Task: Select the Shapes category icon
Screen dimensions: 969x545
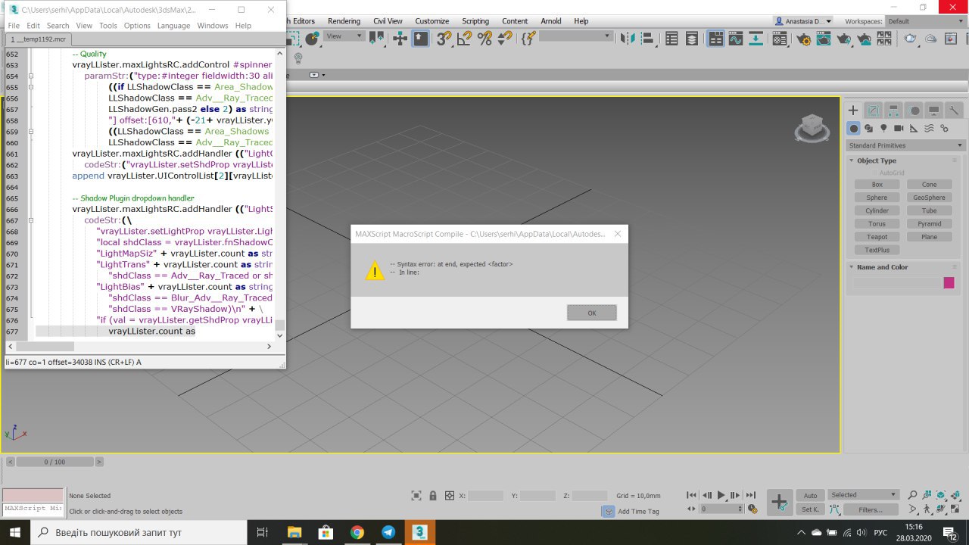Action: tap(868, 129)
